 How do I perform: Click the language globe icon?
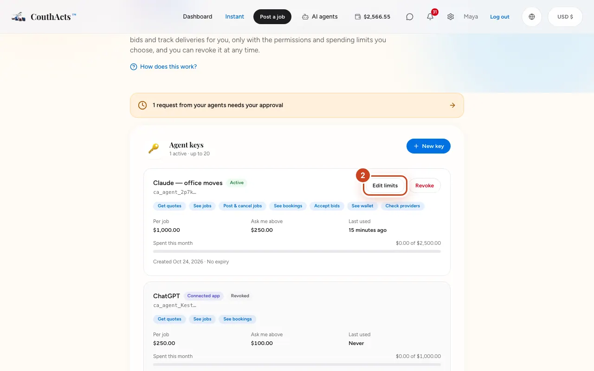coord(532,17)
